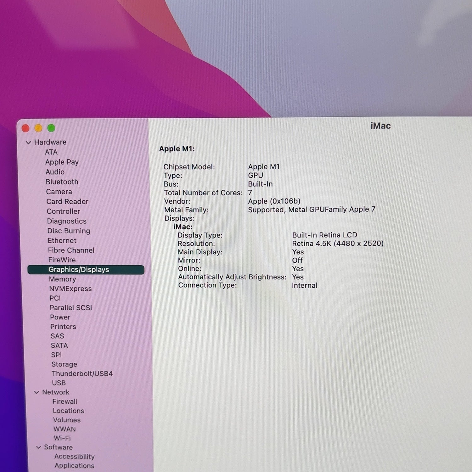Click the 'Online:' label
472x472 pixels.
190,269
